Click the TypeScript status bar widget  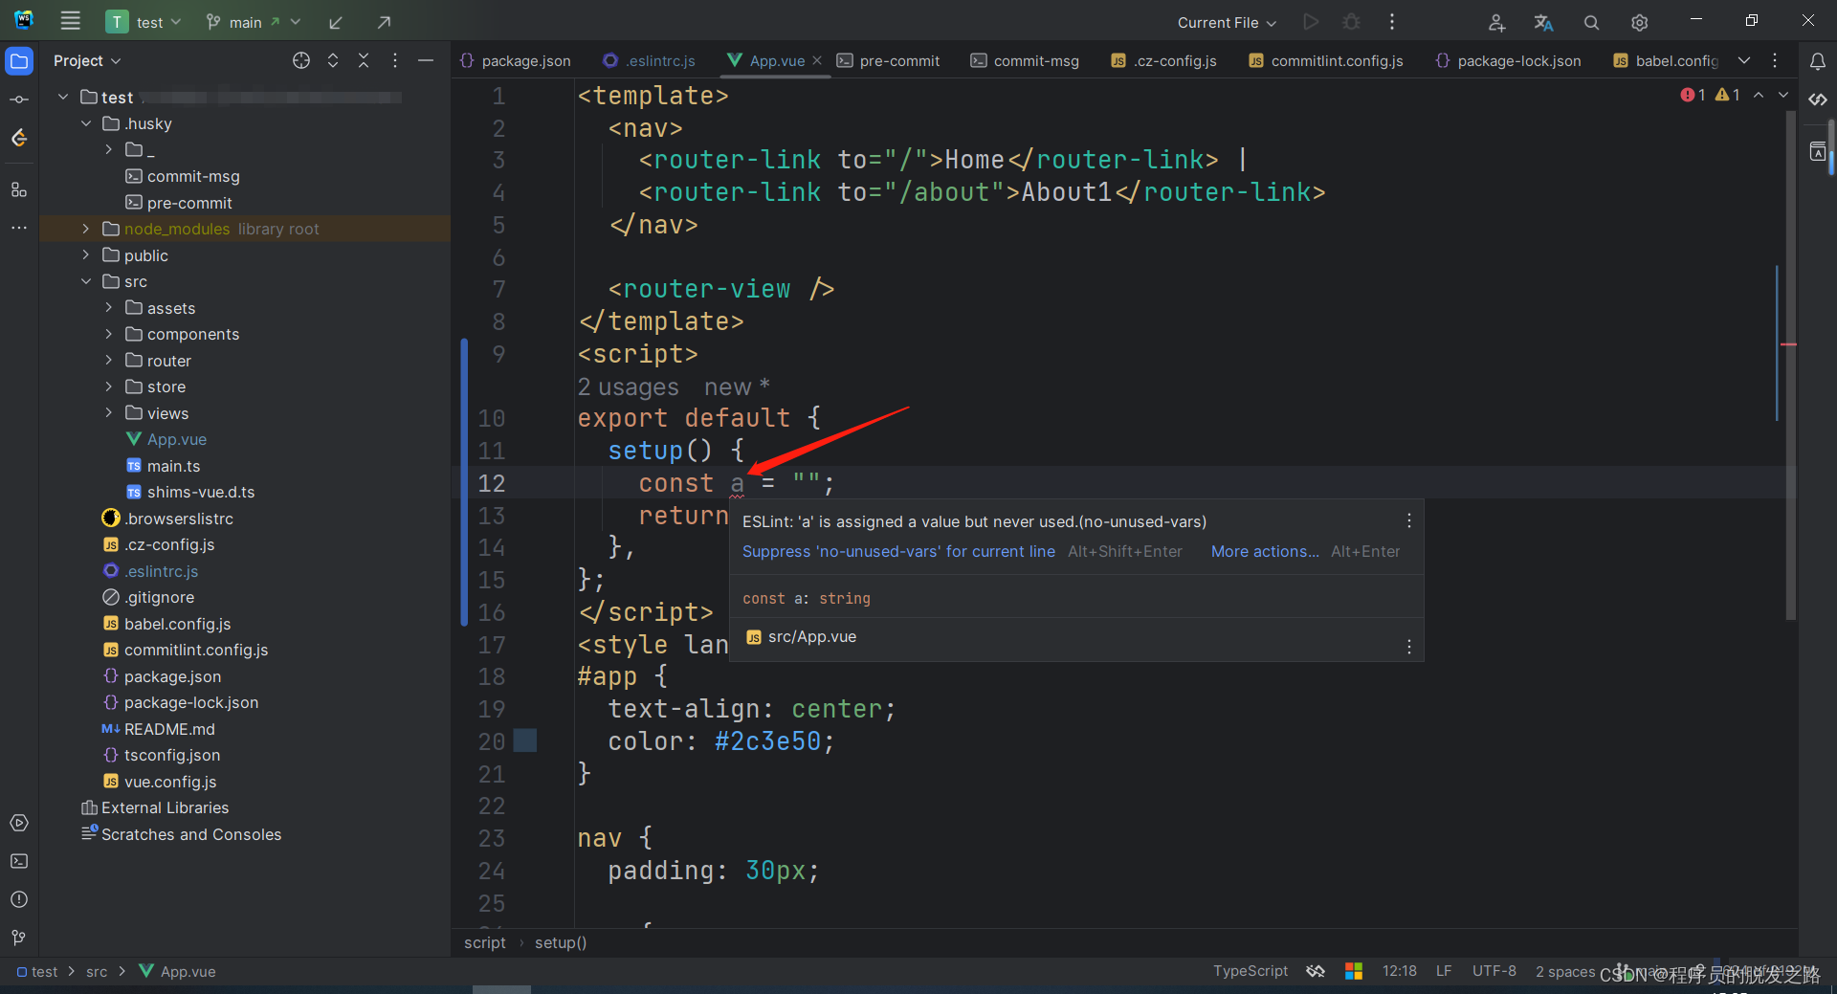[x=1250, y=971]
